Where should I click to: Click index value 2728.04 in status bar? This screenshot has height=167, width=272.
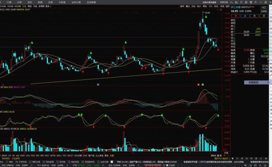click(117, 165)
